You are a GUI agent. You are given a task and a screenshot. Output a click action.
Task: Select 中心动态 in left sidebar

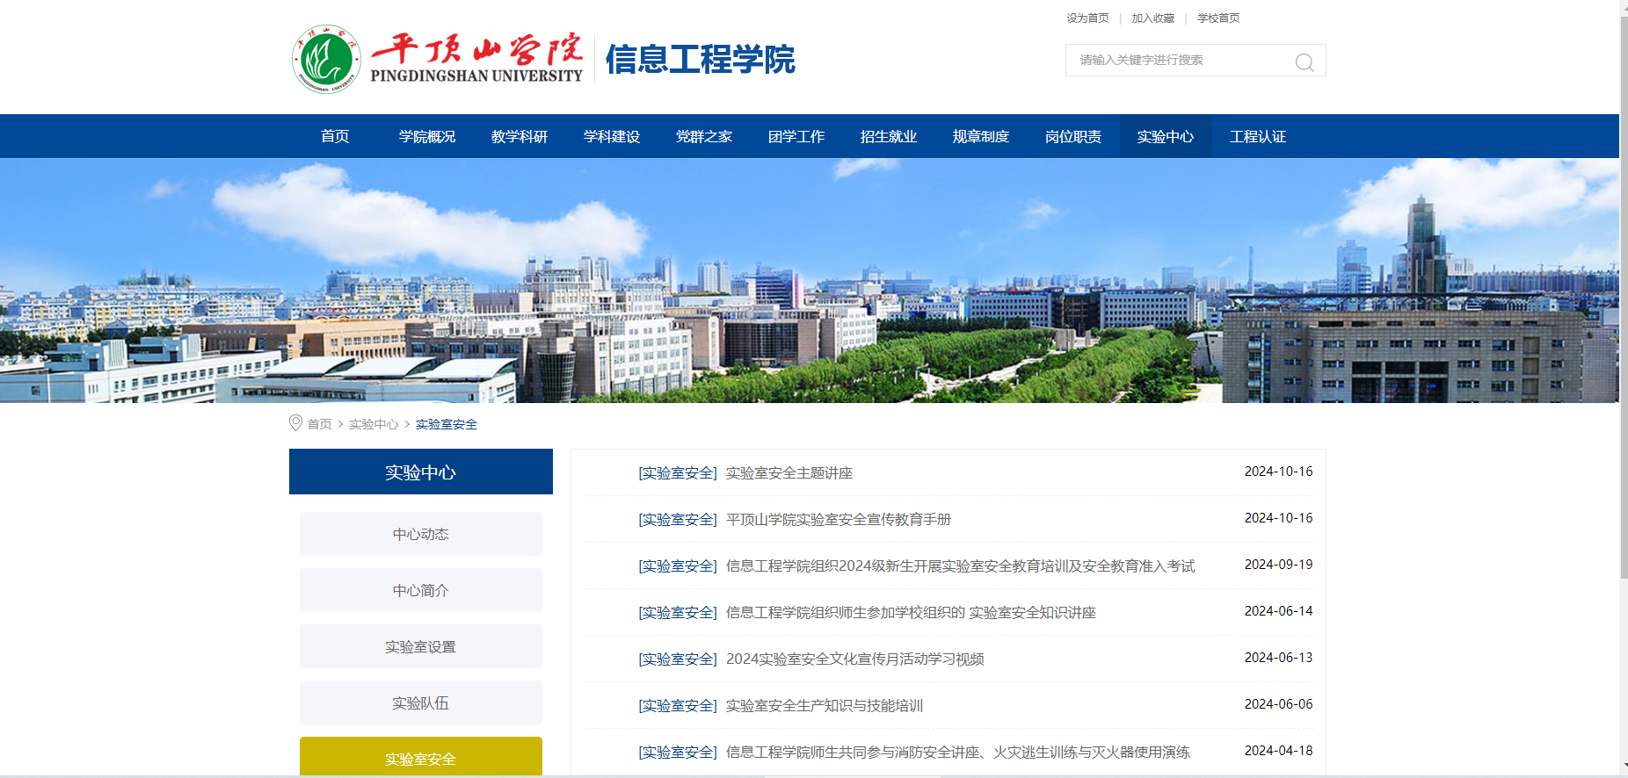click(420, 534)
